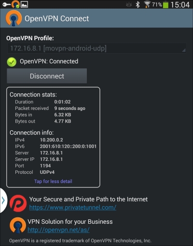This screenshot has width=193, height=246.
Task: Tap the smart stay eye status icon
Action: point(129,5)
